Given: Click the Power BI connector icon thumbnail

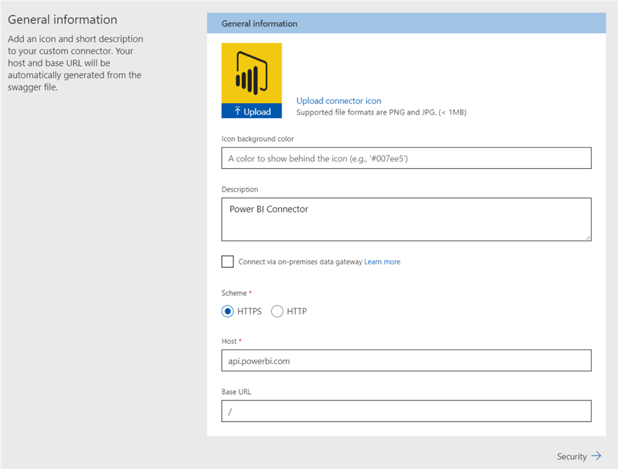Looking at the screenshot, I should [x=251, y=73].
